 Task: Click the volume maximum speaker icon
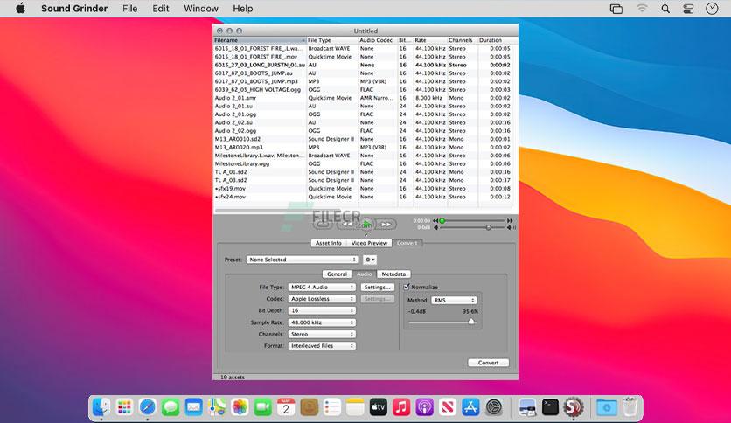coord(511,228)
